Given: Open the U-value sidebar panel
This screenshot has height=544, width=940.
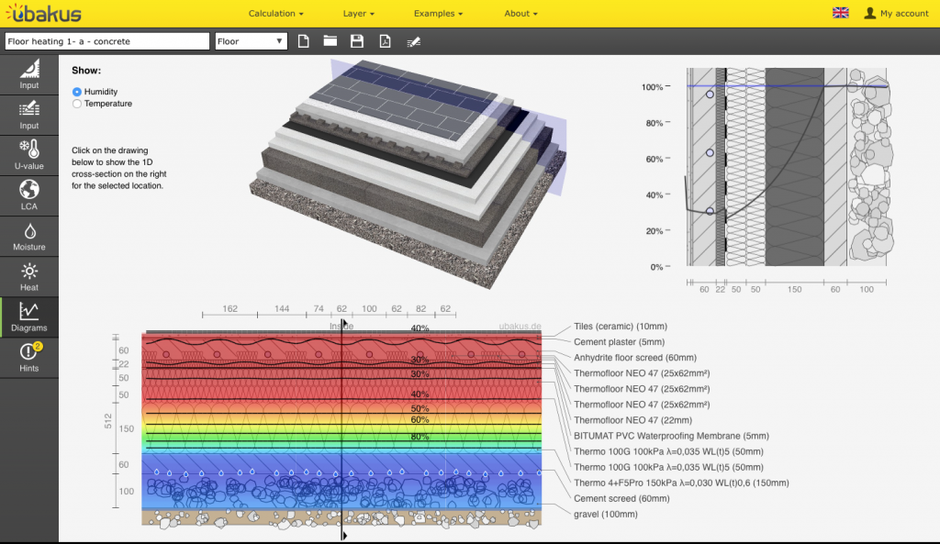Looking at the screenshot, I should tap(28, 154).
